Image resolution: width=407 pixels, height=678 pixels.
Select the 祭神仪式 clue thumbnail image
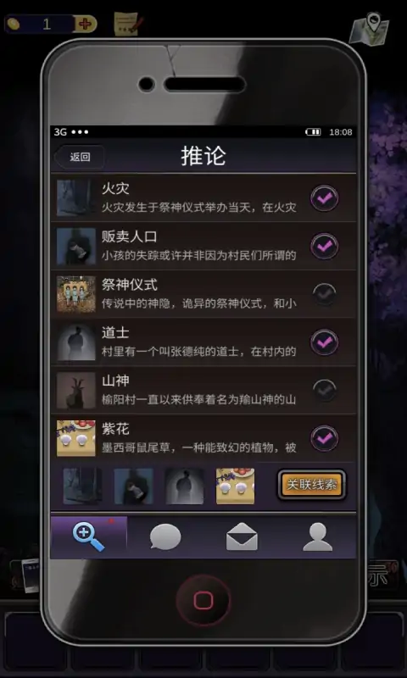(76, 294)
